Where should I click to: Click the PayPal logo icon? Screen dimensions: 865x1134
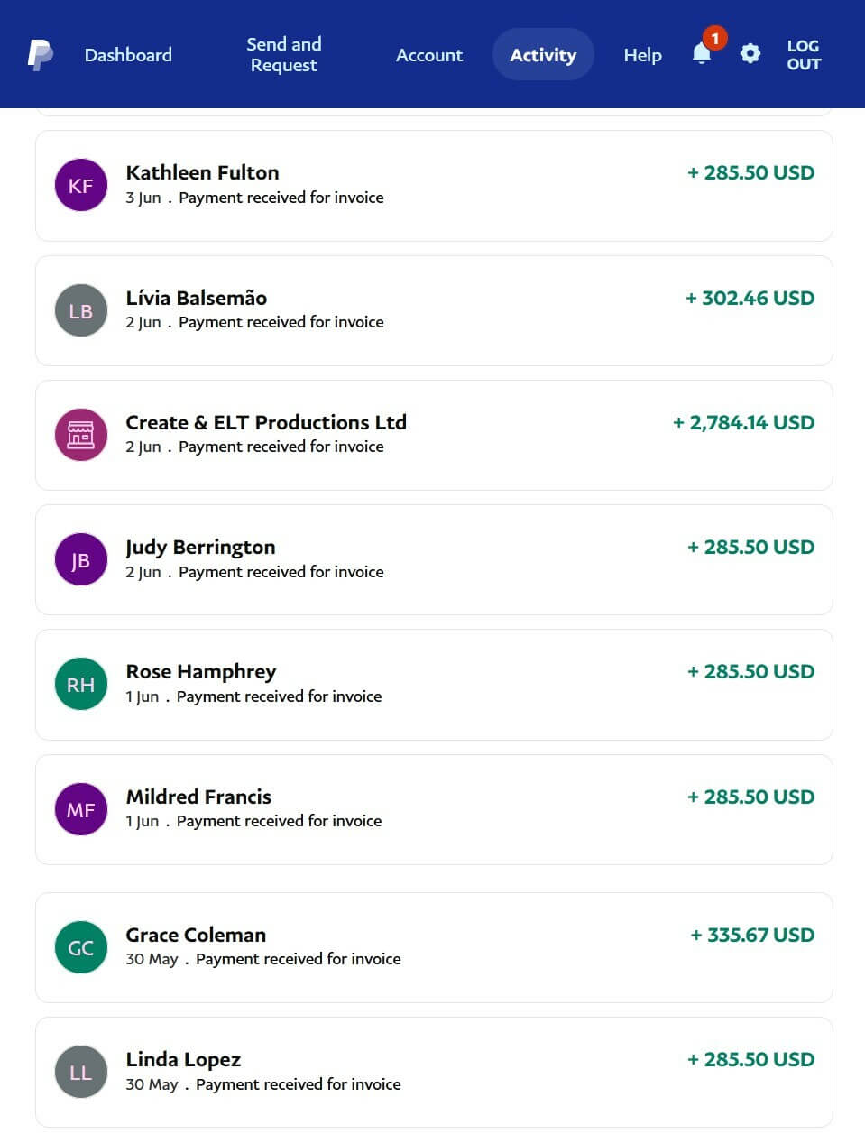pyautogui.click(x=40, y=55)
